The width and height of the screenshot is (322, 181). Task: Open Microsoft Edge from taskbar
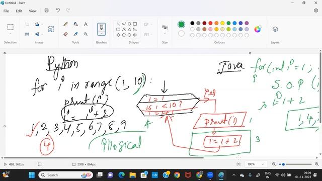[x=122, y=175]
